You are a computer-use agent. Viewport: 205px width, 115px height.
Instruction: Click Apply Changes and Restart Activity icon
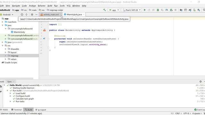[x=149, y=10]
